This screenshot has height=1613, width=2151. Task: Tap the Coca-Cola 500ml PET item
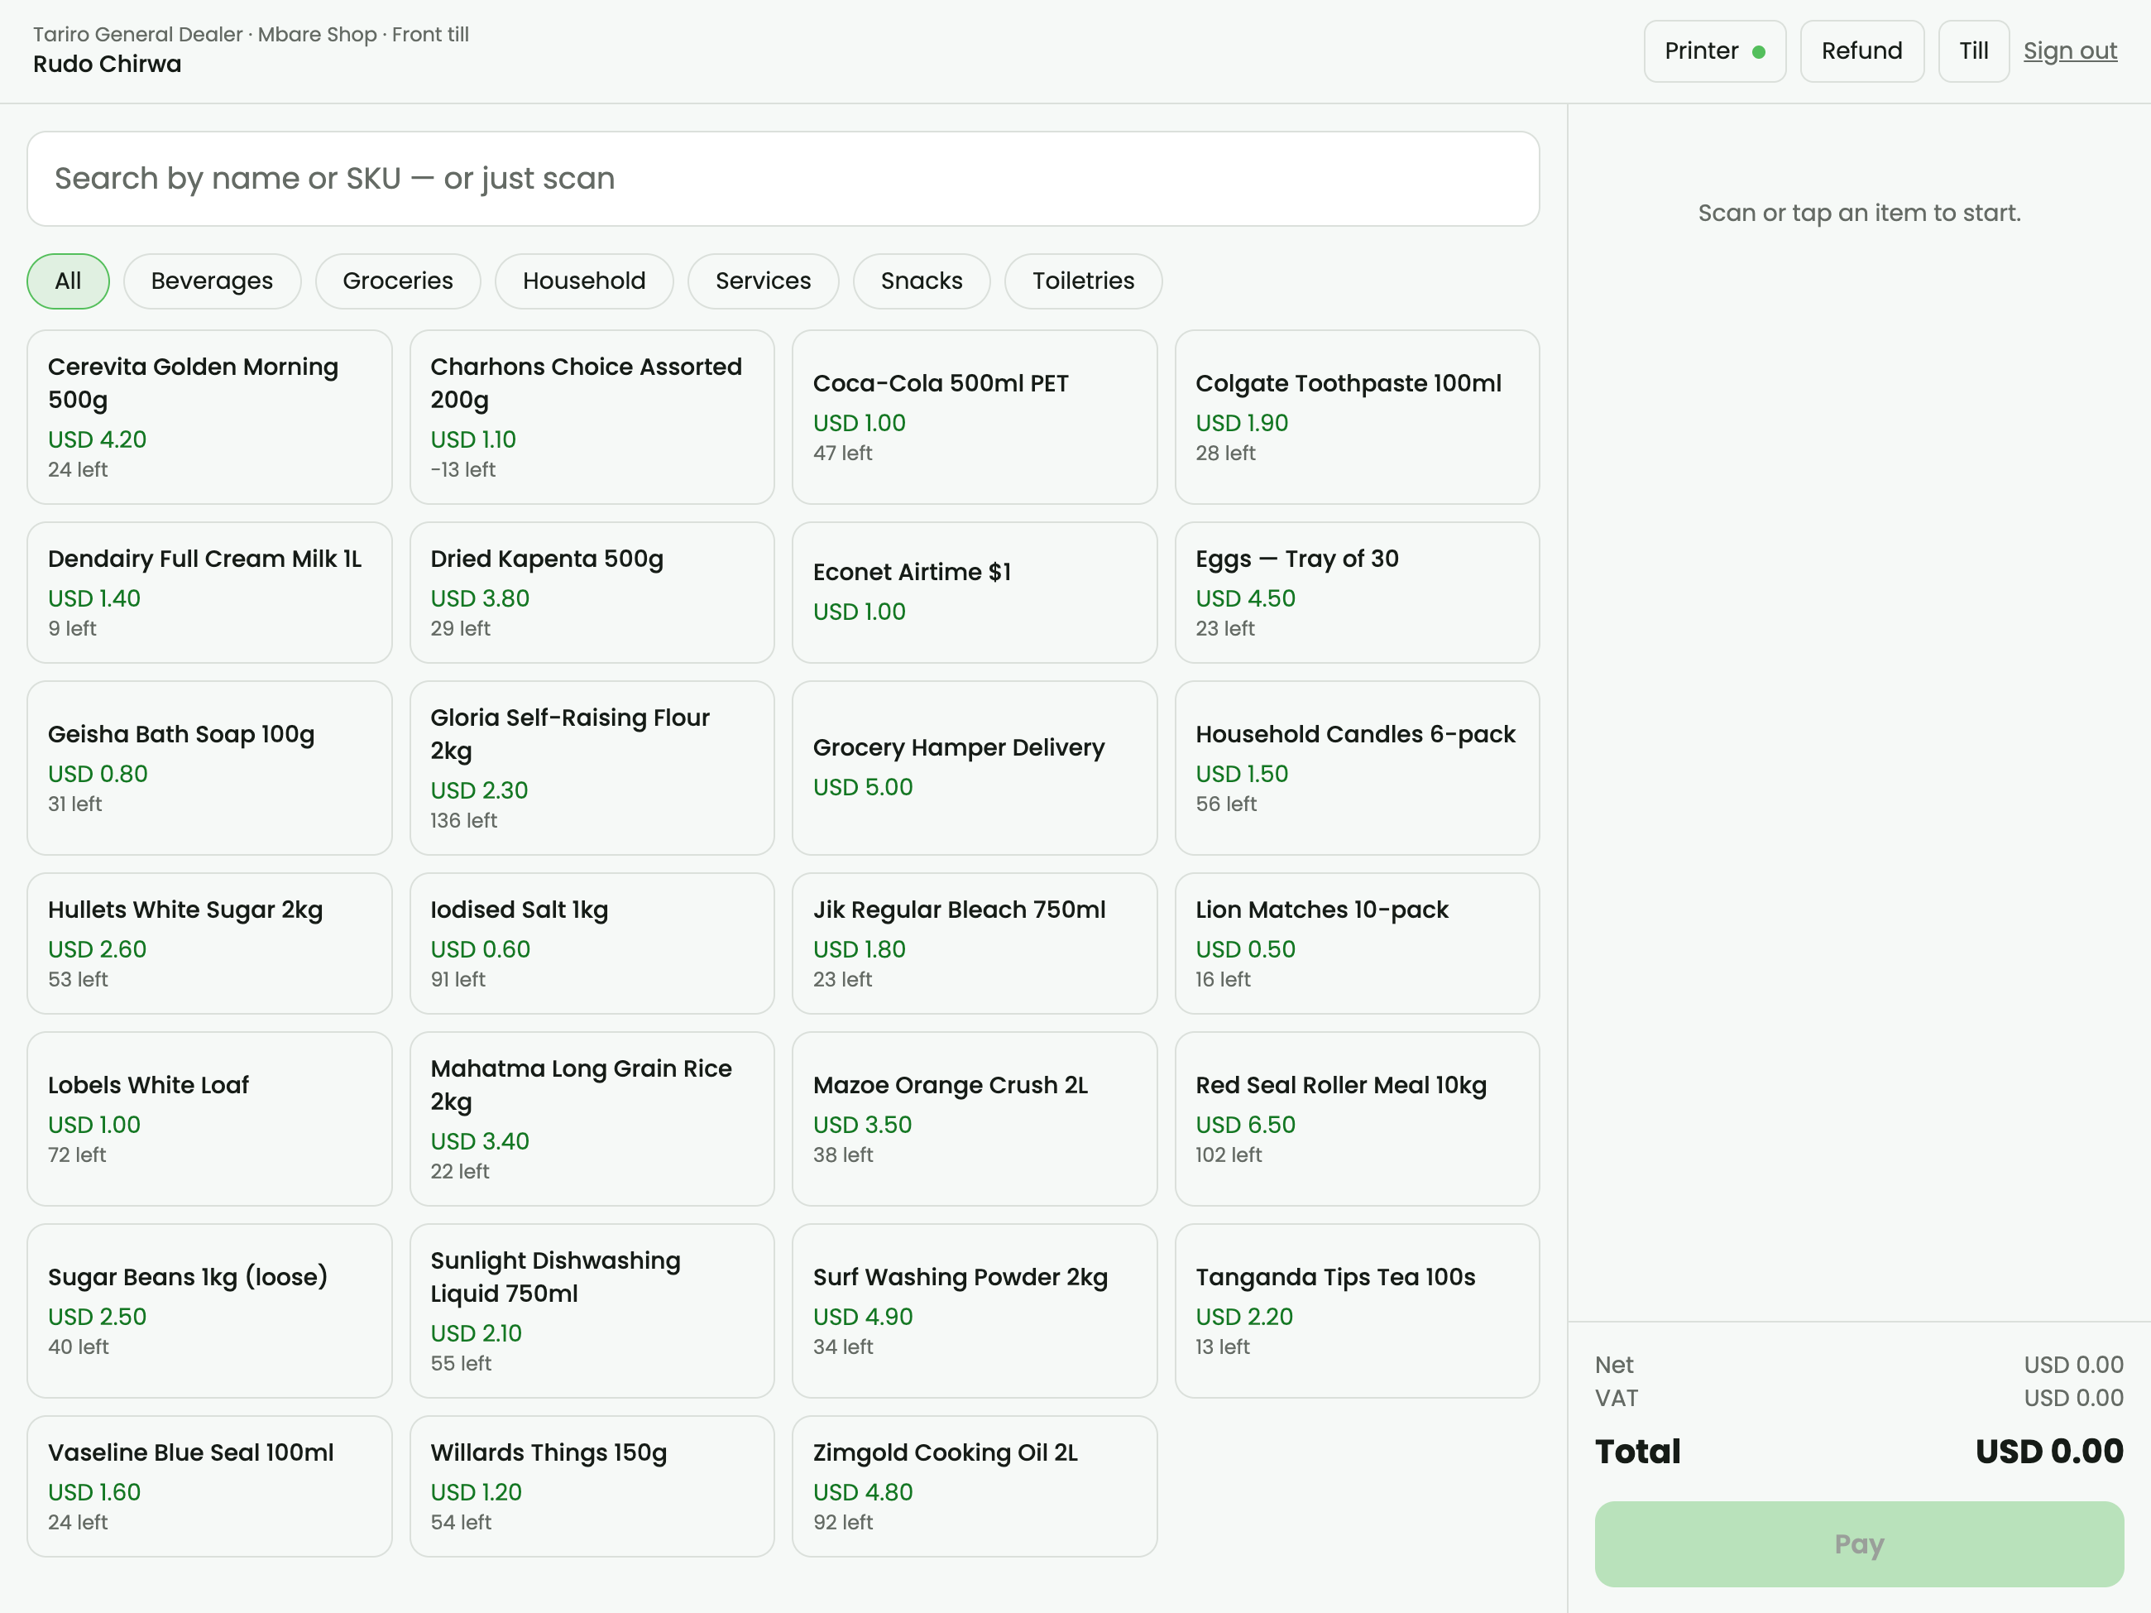pyautogui.click(x=975, y=417)
